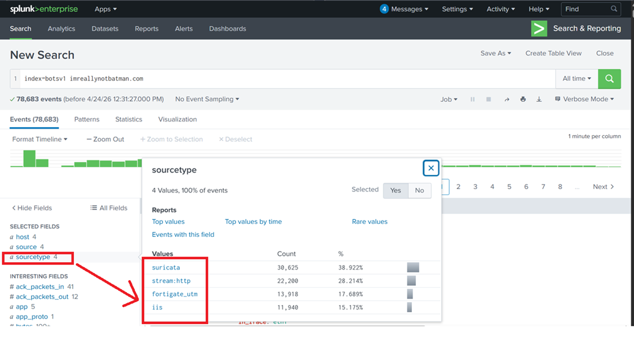Open the All time range picker

click(x=577, y=79)
